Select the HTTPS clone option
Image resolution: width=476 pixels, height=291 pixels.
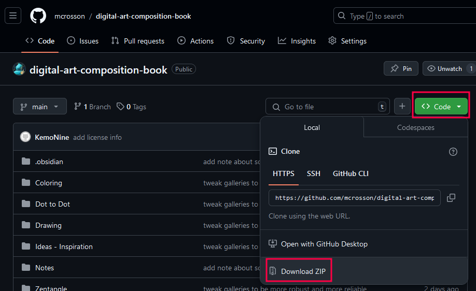click(284, 173)
